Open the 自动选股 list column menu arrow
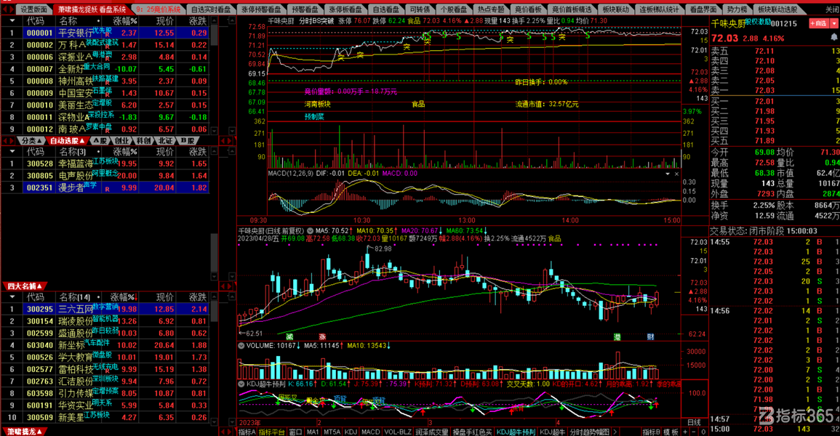 12,152
